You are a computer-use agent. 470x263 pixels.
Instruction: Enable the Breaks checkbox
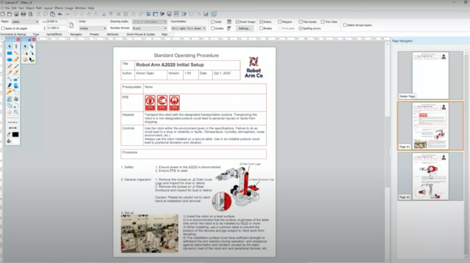[x=261, y=28]
